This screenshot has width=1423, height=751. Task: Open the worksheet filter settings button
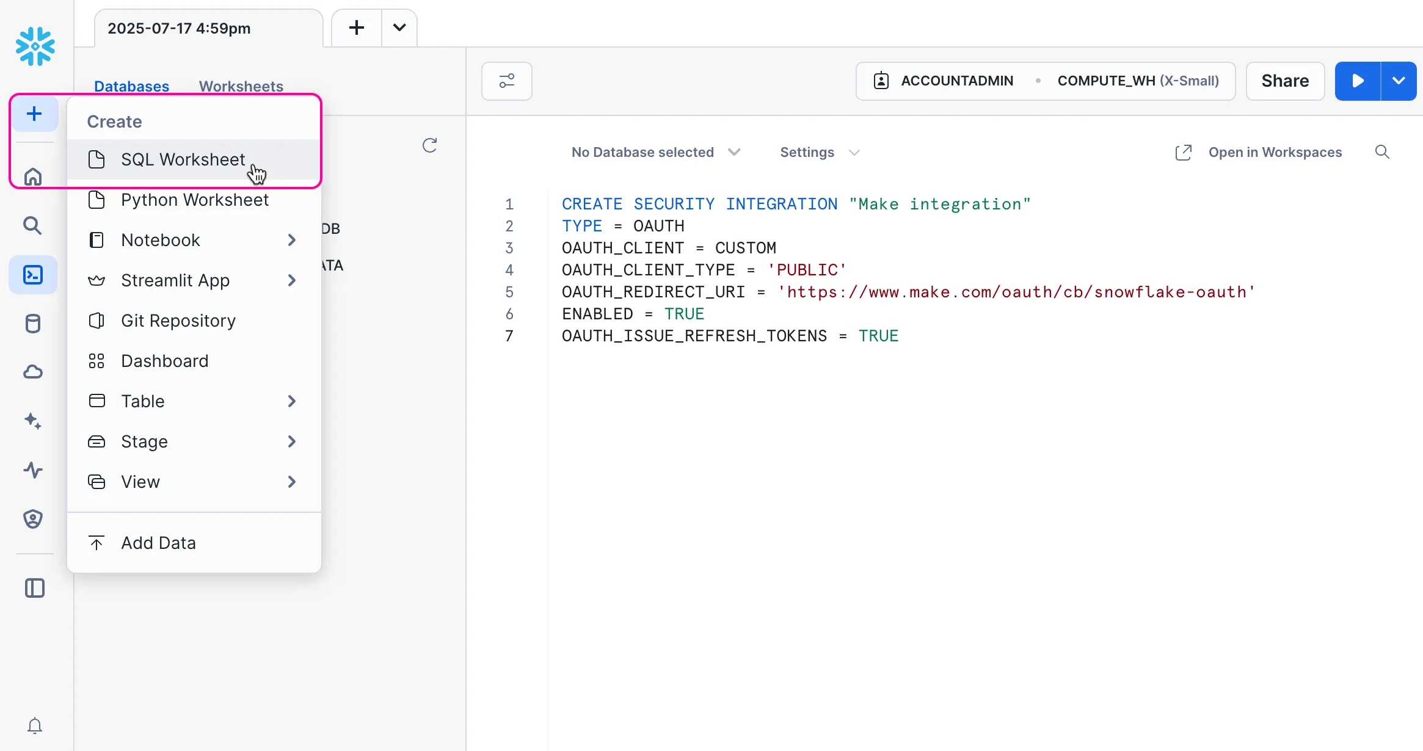[506, 81]
